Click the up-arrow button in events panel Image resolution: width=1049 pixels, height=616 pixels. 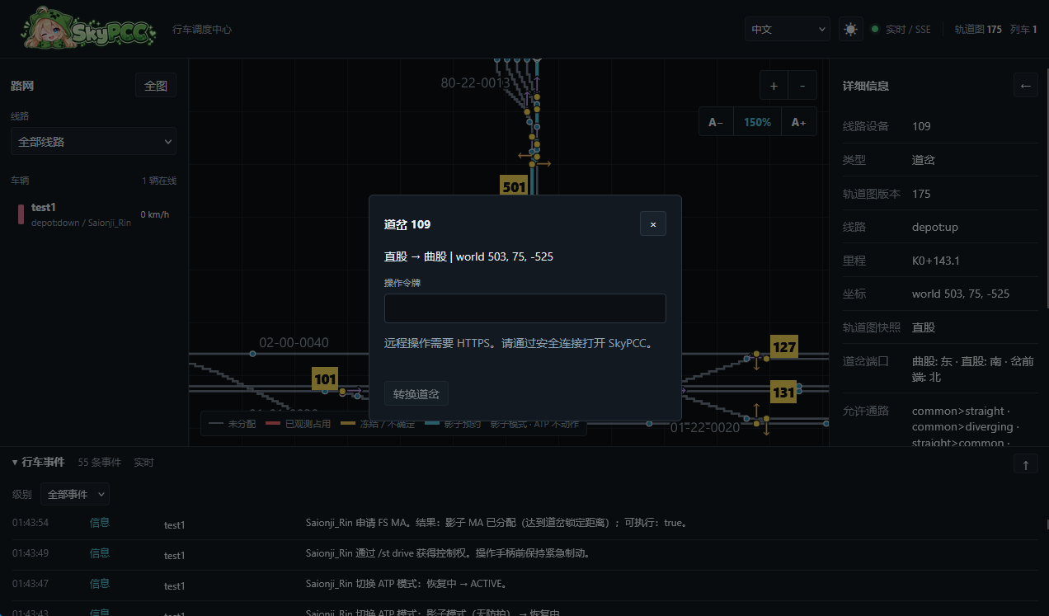point(1026,464)
